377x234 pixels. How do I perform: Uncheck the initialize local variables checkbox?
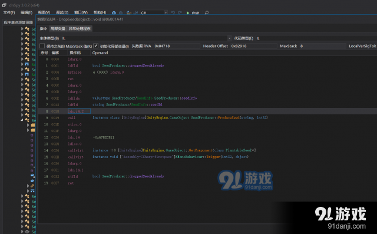pyautogui.click(x=95, y=46)
